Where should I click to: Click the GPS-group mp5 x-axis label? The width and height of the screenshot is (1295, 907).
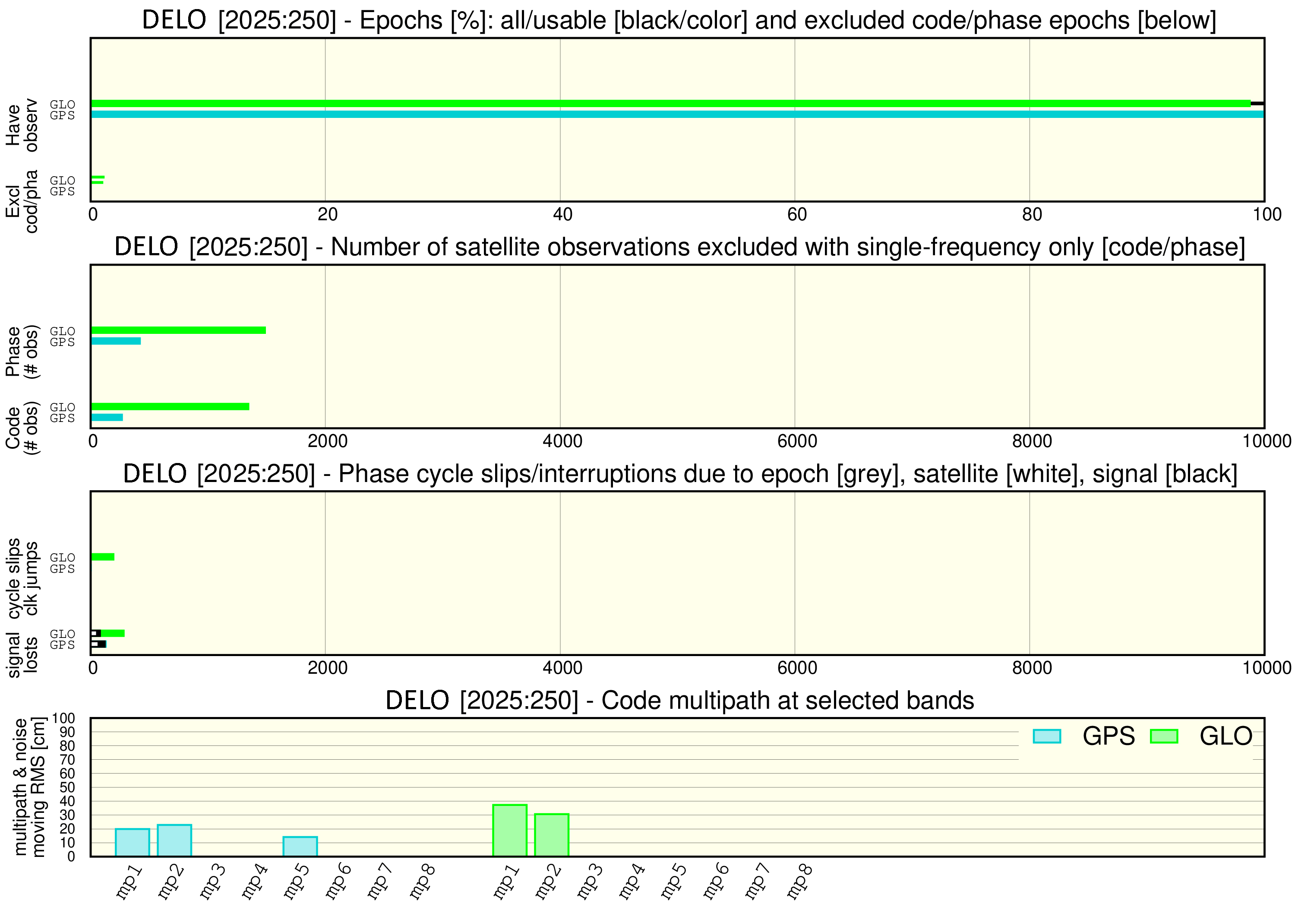(297, 882)
